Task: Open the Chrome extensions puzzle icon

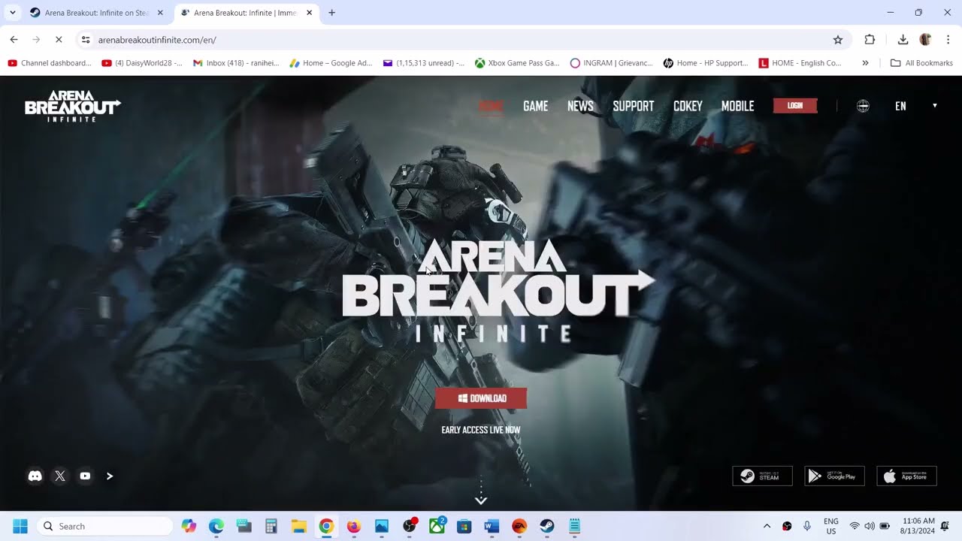Action: (870, 40)
